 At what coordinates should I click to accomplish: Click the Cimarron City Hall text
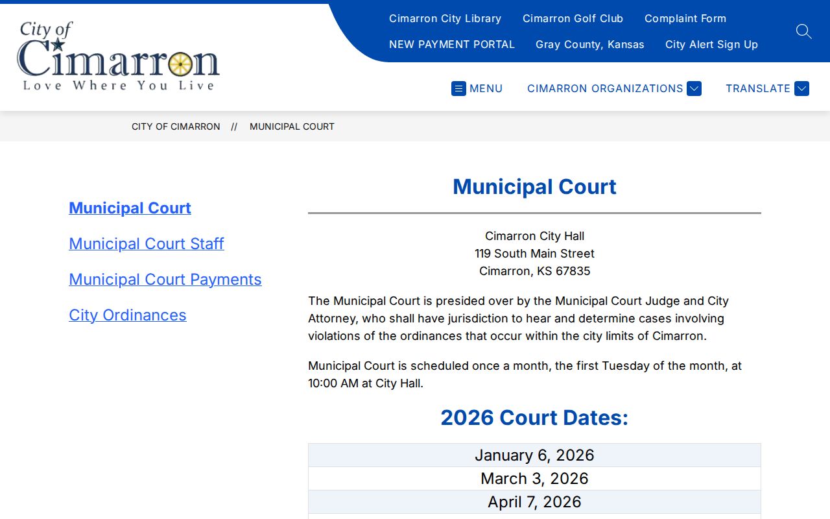click(x=534, y=236)
